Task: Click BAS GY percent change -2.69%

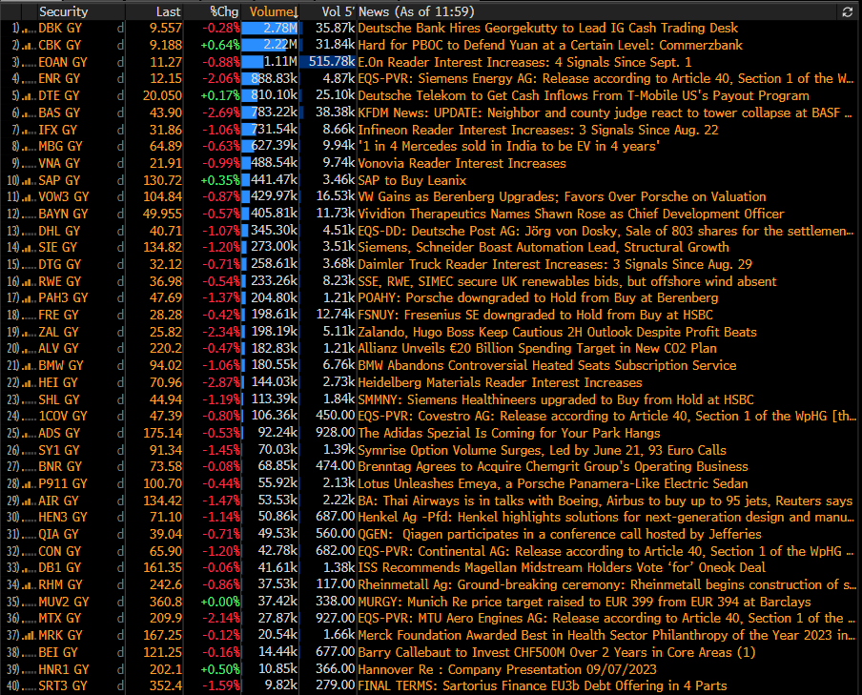Action: point(220,112)
